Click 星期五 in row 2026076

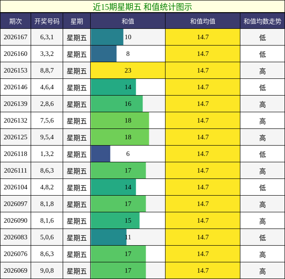77,254
